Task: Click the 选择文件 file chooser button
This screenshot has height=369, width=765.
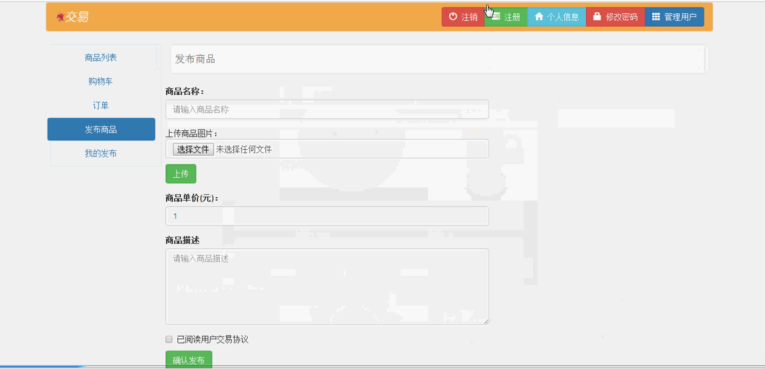Action: pos(193,149)
